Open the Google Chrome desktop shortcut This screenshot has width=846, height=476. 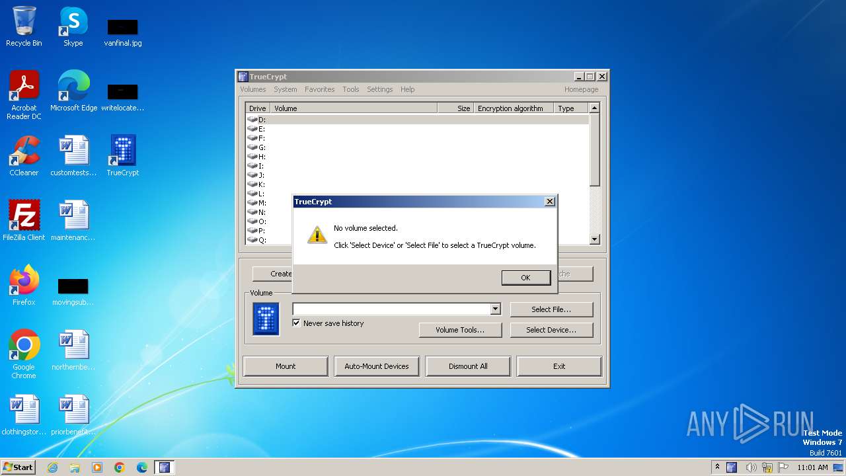click(24, 354)
